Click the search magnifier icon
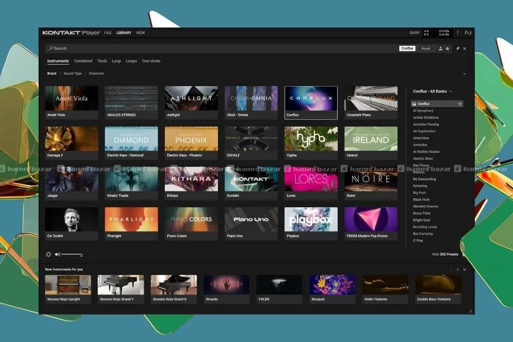513x342 pixels. [51, 49]
